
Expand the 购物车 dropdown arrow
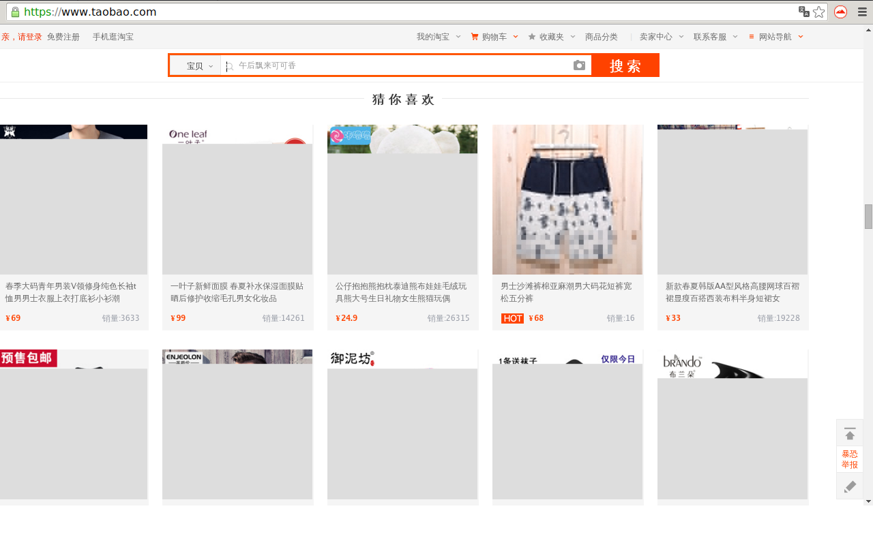coord(516,37)
